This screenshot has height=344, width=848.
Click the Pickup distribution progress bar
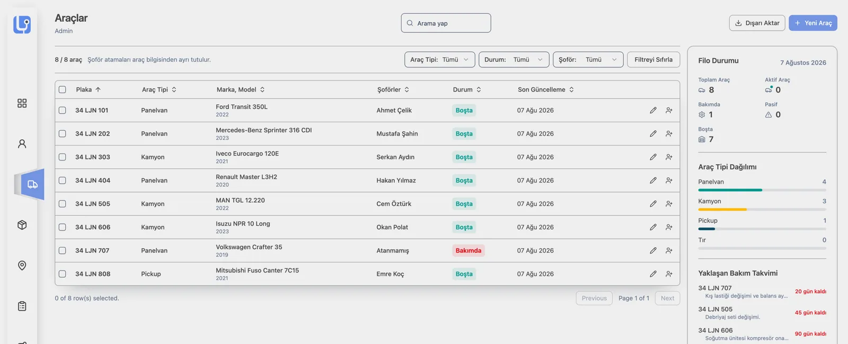coord(762,229)
